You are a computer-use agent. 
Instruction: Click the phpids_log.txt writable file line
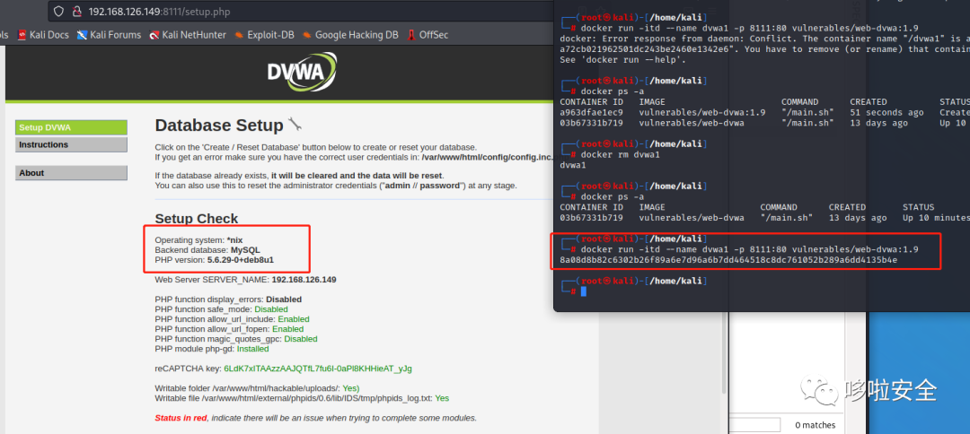click(x=302, y=398)
